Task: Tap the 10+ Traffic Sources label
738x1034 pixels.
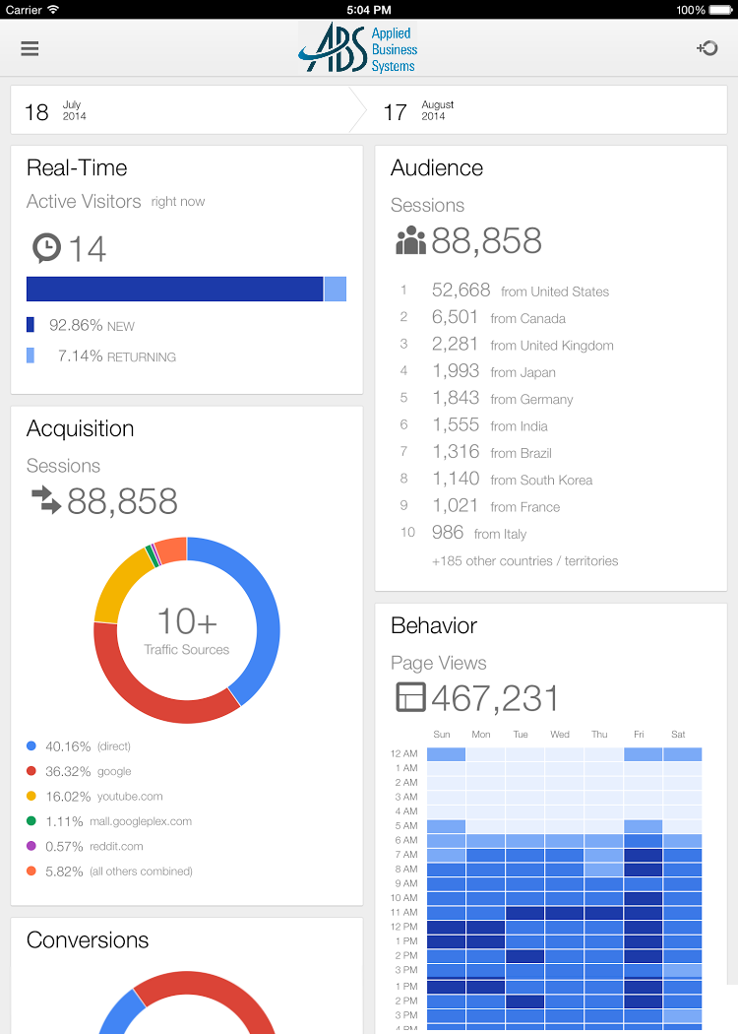Action: 187,630
